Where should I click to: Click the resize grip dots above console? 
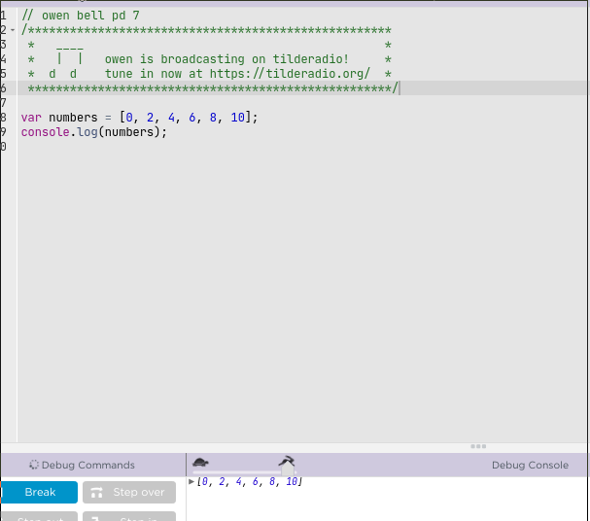coord(478,447)
